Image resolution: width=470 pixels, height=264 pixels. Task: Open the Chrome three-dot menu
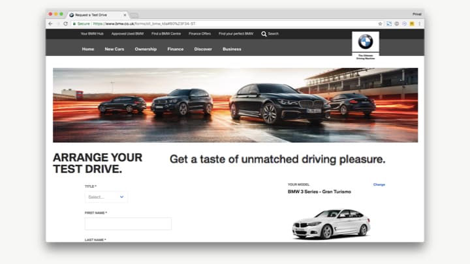point(419,23)
